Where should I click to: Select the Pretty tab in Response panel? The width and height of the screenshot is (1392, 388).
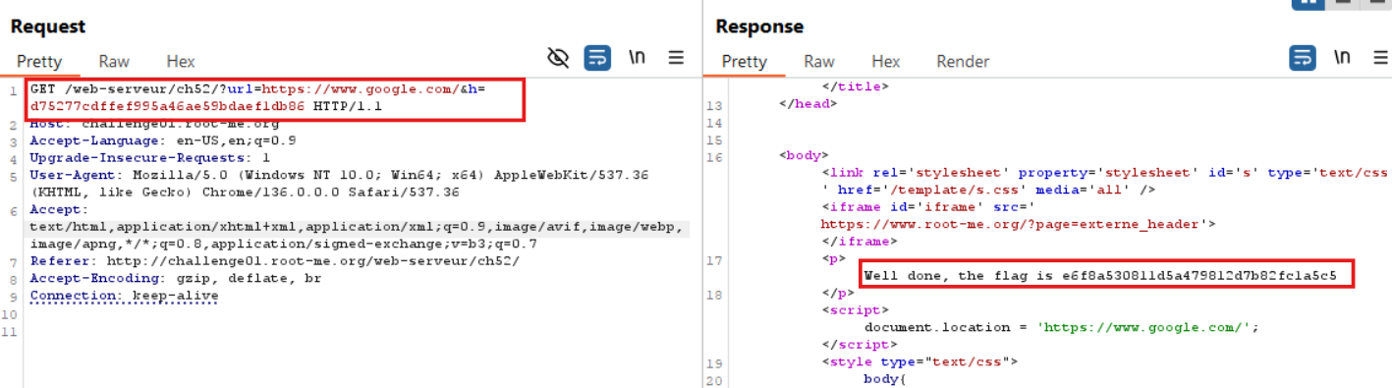[x=745, y=61]
